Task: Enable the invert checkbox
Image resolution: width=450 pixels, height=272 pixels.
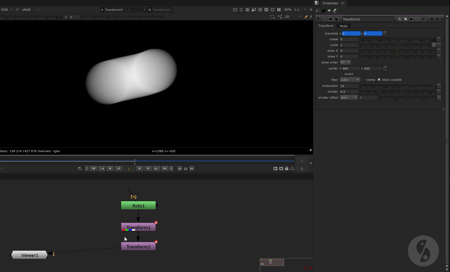Action: click(x=341, y=74)
